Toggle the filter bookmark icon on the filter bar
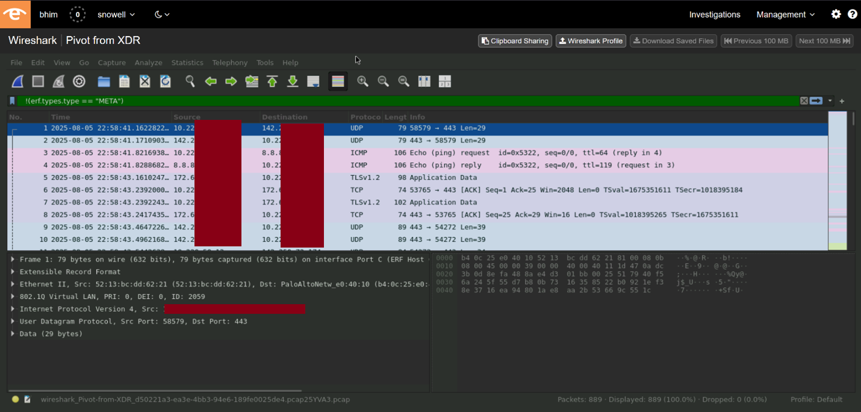The width and height of the screenshot is (861, 412). coord(12,101)
